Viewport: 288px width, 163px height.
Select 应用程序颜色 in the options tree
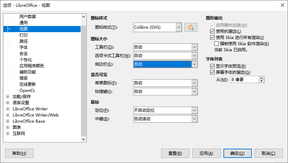[31, 66]
